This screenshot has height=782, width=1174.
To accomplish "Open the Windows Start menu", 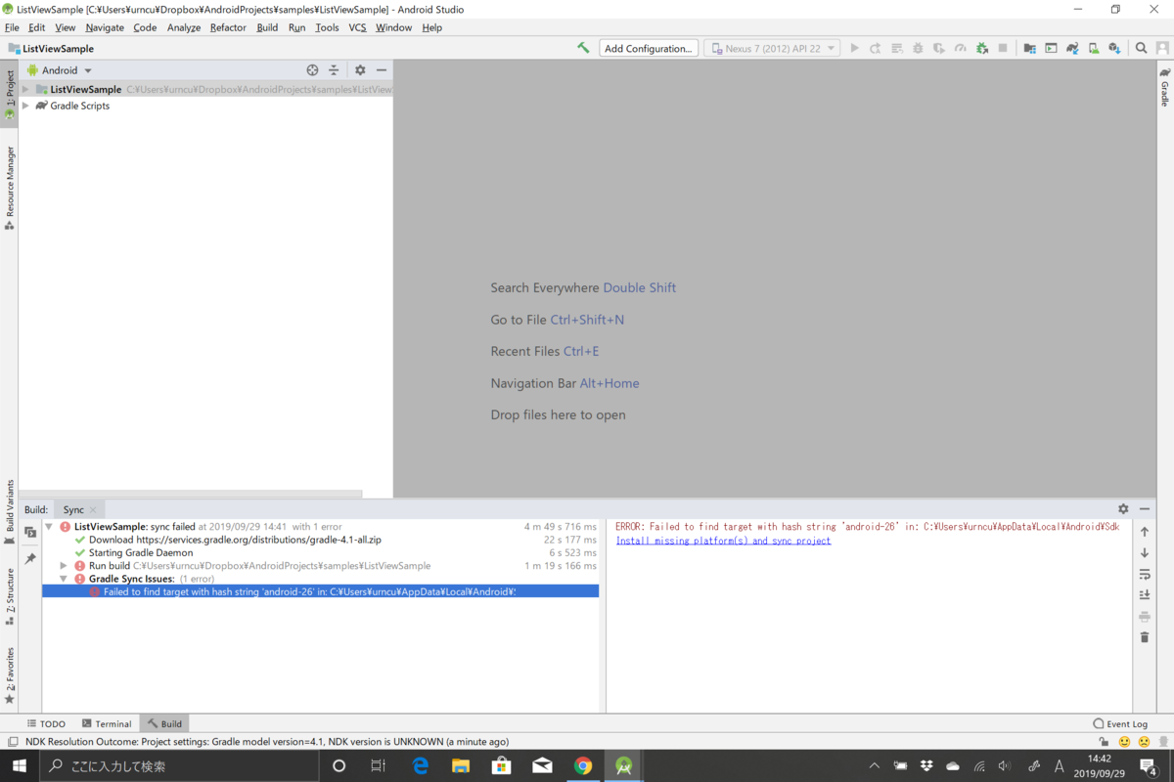I will tap(20, 766).
